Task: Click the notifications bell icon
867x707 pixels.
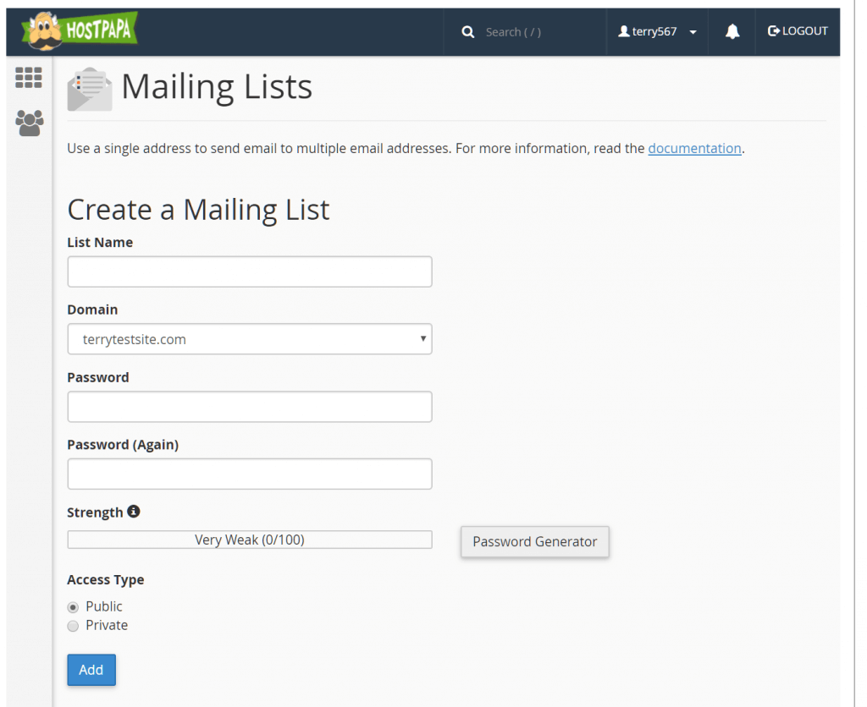Action: click(x=732, y=32)
